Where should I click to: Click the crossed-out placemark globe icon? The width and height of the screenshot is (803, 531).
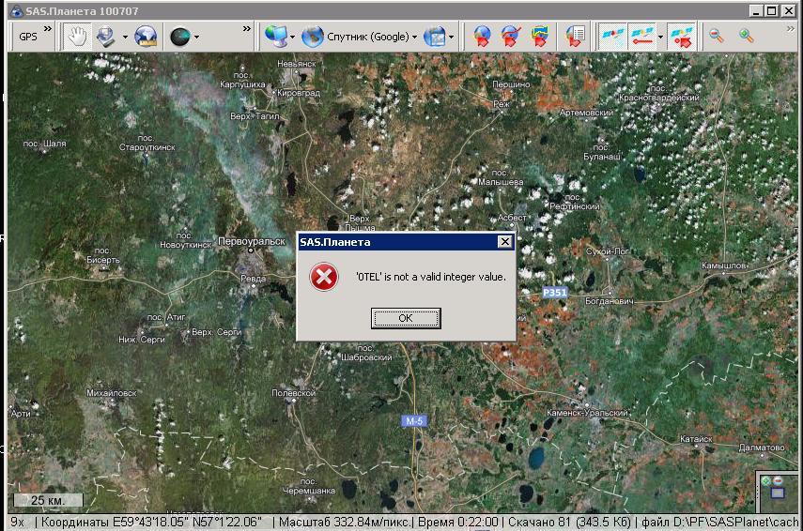[511, 37]
